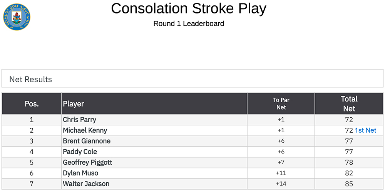Click the Total Net column header
Image resolution: width=385 pixels, height=190 pixels.
pos(349,103)
